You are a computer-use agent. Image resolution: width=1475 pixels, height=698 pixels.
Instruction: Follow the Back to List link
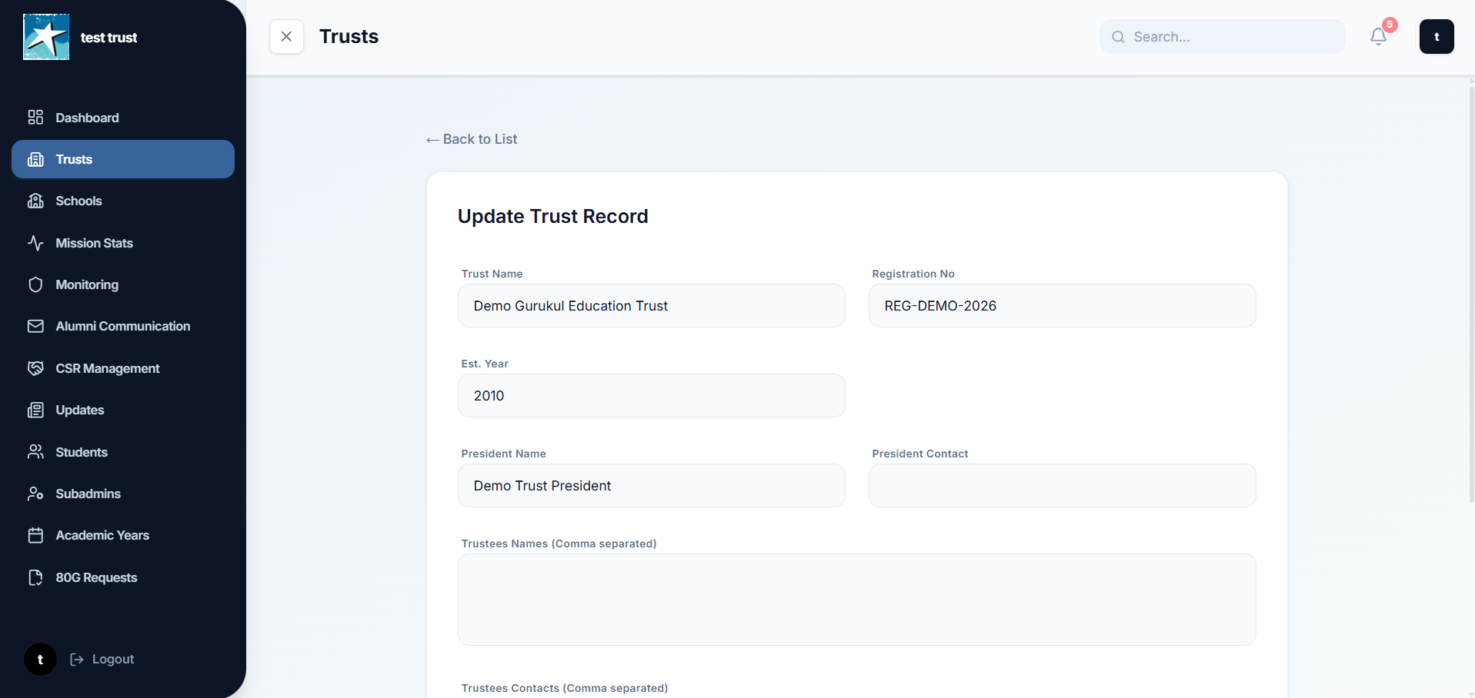coord(472,139)
